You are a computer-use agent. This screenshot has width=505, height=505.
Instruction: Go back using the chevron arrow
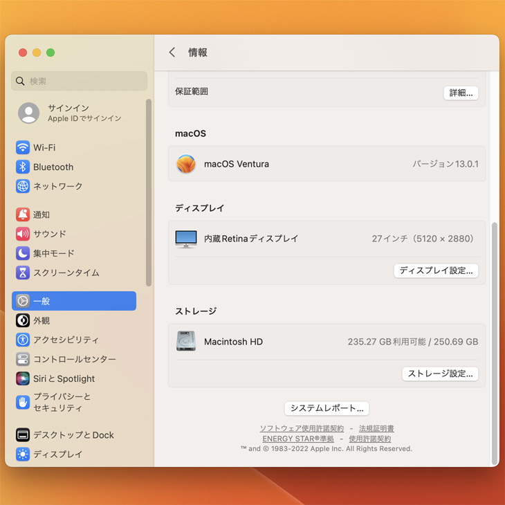172,52
